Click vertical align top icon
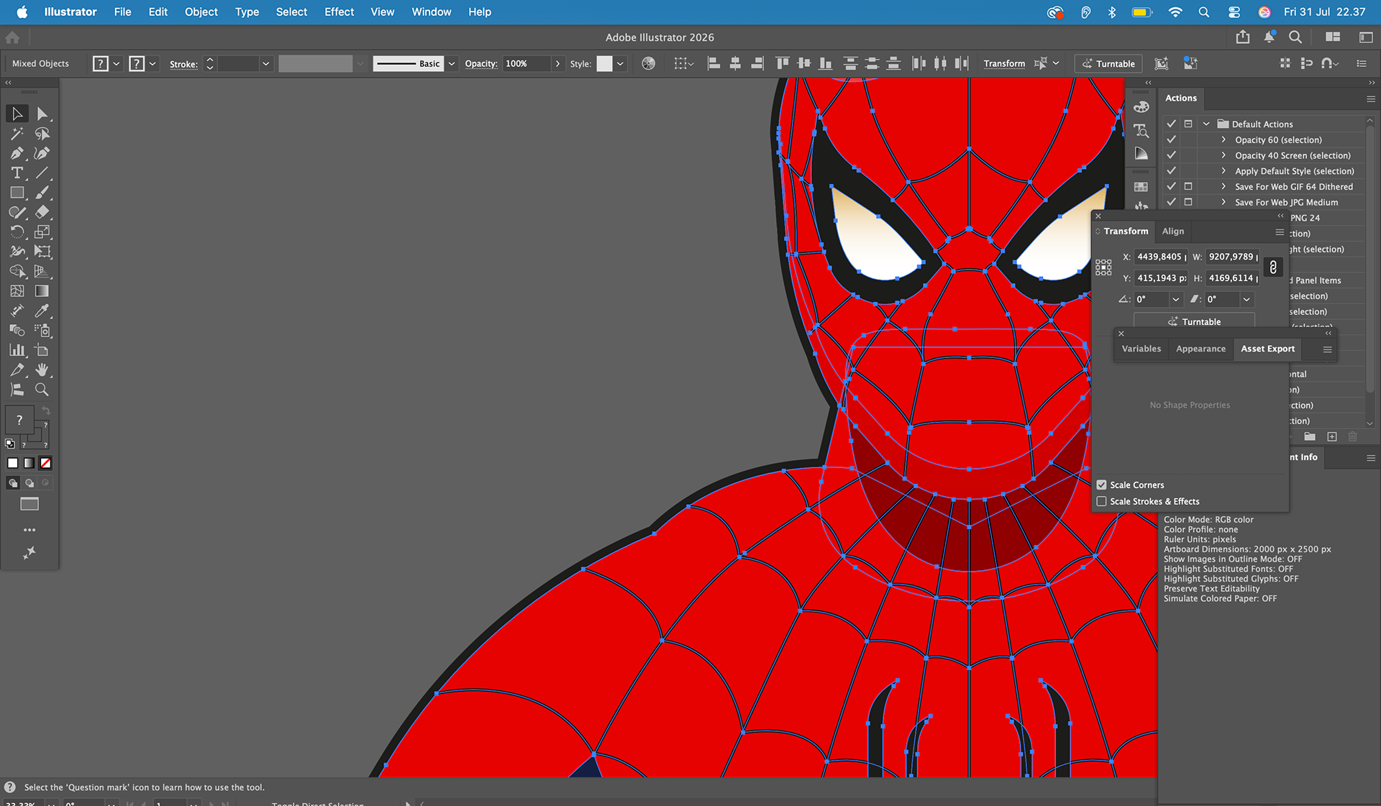The height and width of the screenshot is (806, 1381). coord(782,63)
